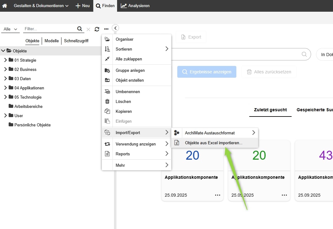Image resolution: width=333 pixels, height=229 pixels.
Task: Click the three-dots more options icon
Action: [106, 29]
